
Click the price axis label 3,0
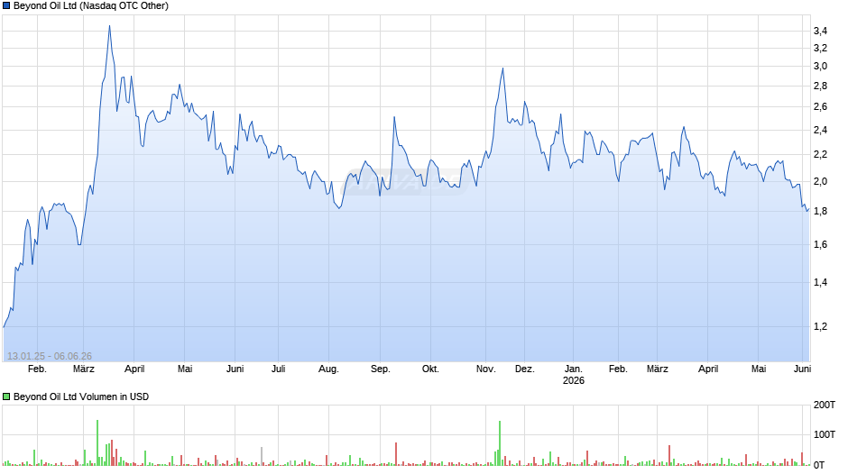820,67
